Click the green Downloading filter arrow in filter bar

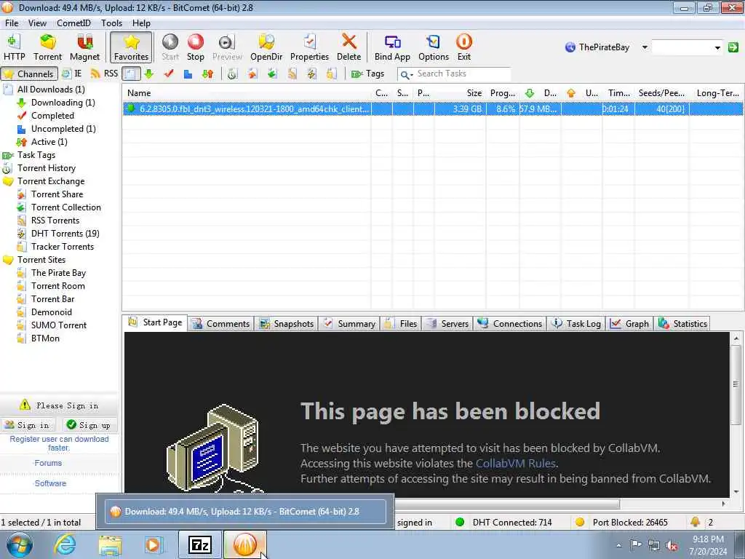tap(148, 74)
